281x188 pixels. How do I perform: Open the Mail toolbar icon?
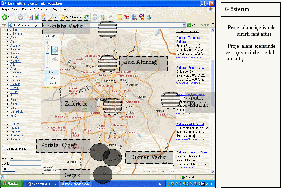[95, 17]
